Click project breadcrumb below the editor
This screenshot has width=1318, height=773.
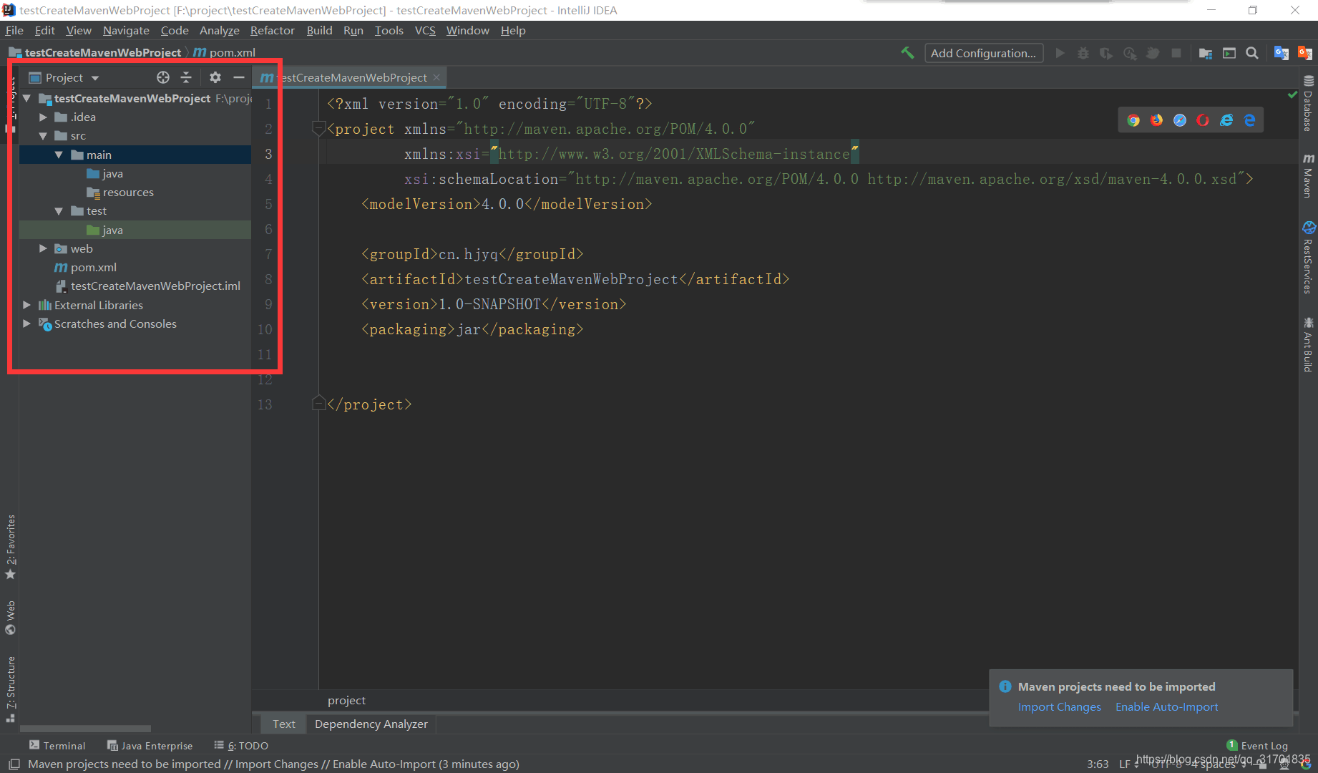[x=346, y=700]
